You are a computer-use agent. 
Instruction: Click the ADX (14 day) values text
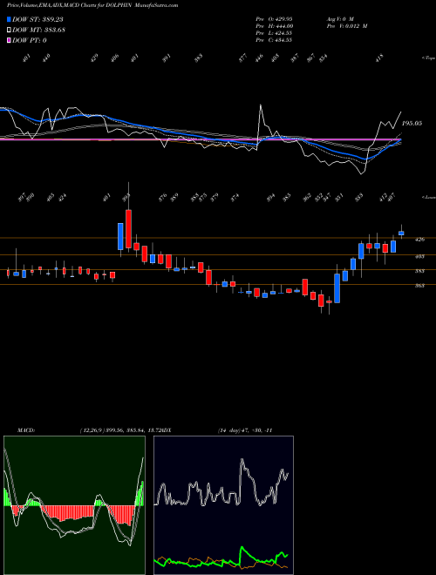tap(245, 430)
